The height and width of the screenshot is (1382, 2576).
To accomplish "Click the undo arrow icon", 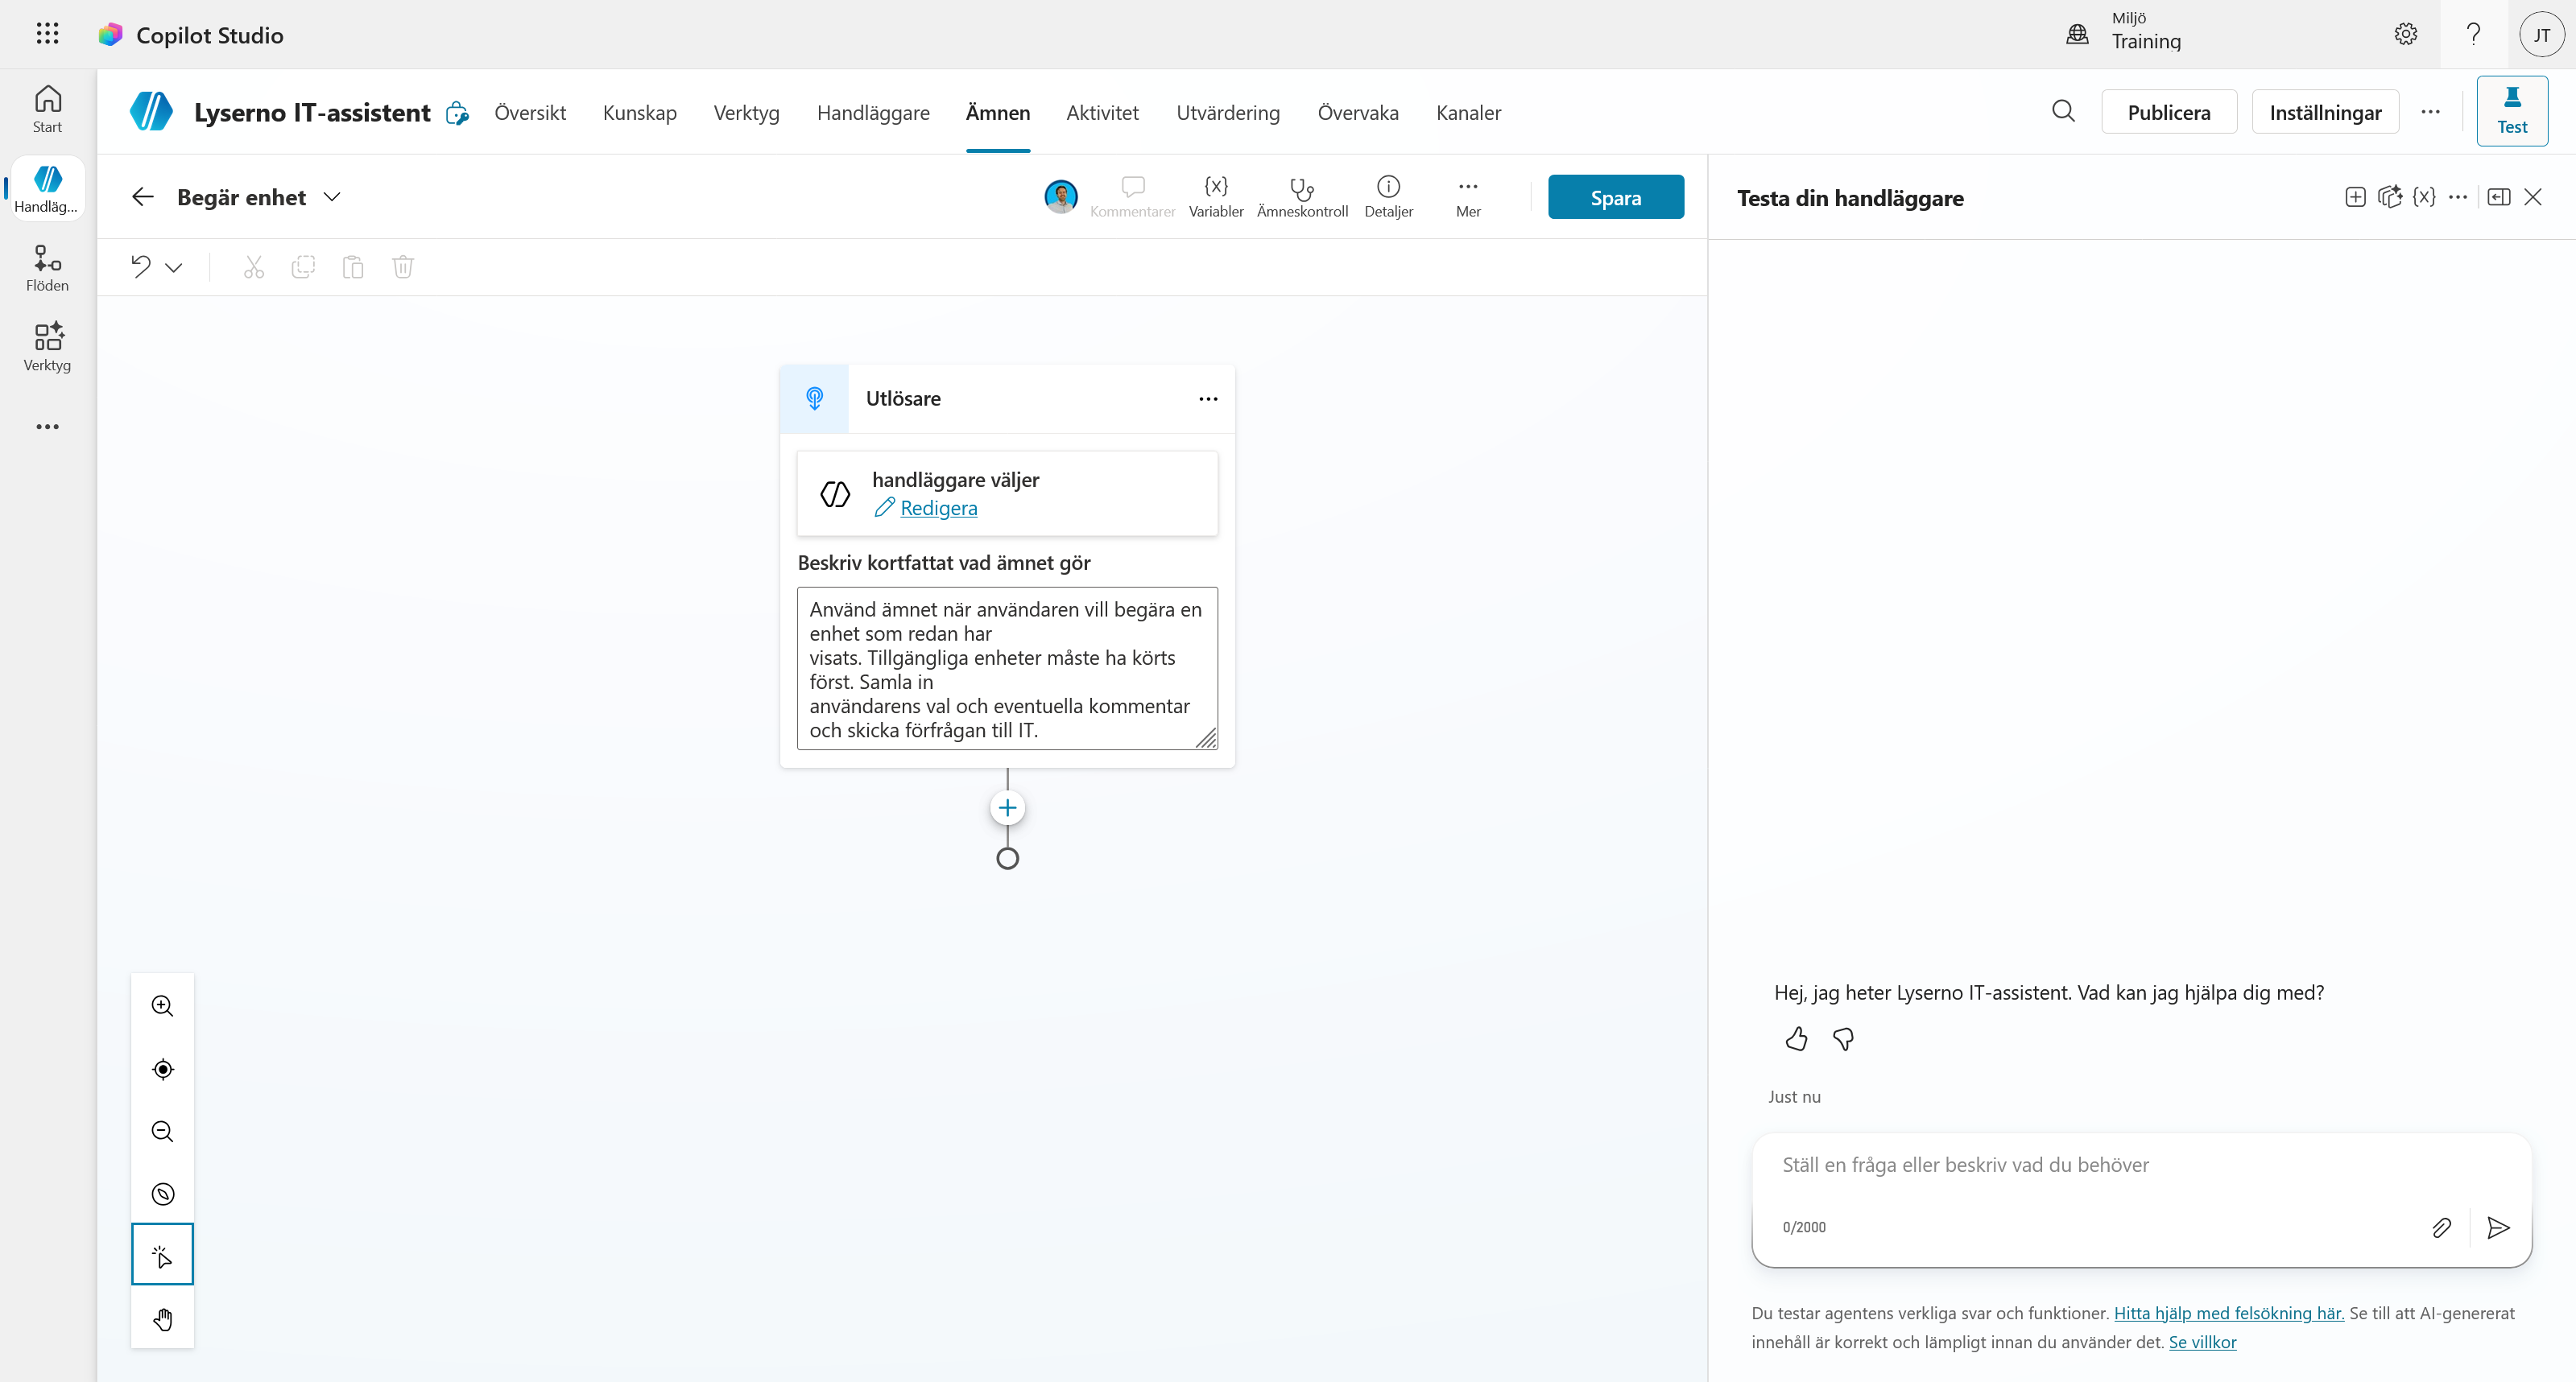I will (141, 266).
